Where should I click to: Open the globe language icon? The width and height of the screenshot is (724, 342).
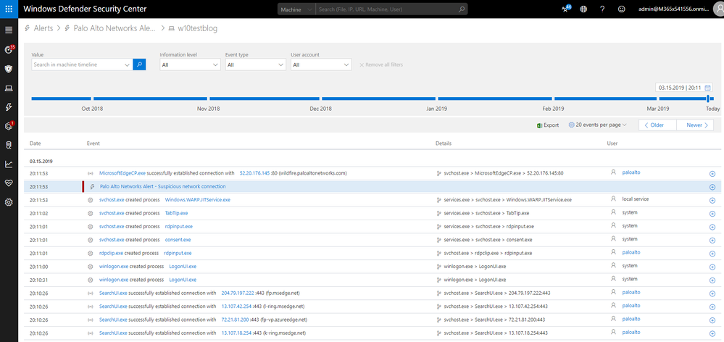pyautogui.click(x=583, y=9)
